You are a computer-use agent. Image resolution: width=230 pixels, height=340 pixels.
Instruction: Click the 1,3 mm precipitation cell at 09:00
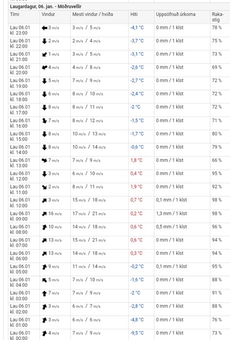coord(171,214)
